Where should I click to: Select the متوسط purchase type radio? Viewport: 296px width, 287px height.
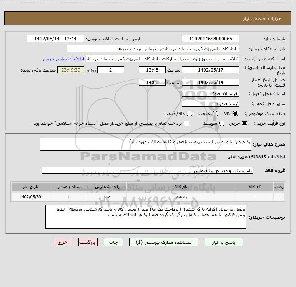point(222,123)
